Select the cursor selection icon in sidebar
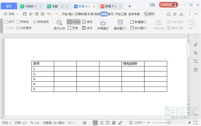The image size is (201, 126). (x=196, y=52)
